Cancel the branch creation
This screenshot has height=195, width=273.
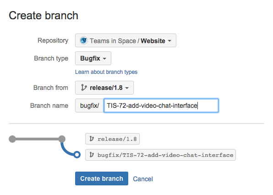coord(143,179)
